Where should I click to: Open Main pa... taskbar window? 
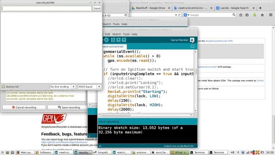click(x=25, y=152)
